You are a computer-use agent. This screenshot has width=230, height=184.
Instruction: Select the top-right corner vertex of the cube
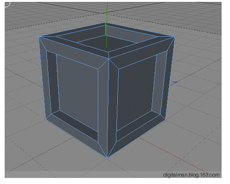coord(175,37)
